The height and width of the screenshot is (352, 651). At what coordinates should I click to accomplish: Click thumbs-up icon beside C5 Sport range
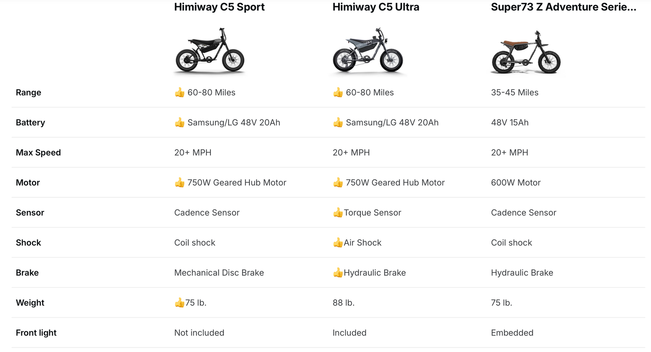point(180,93)
